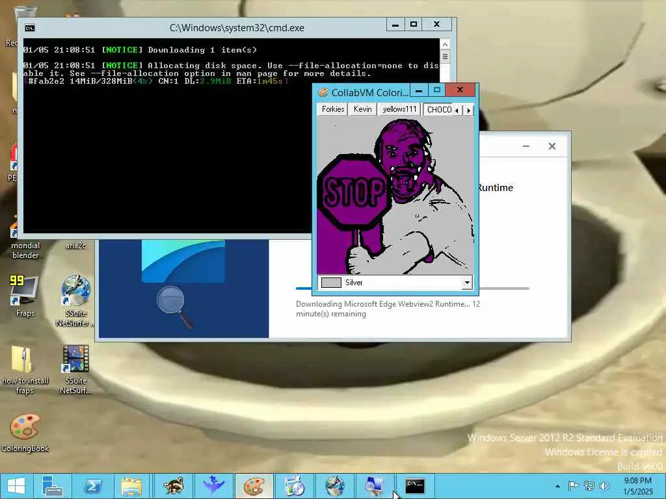Open the ColoringBook palette desktop icon
Viewport: 666px width, 499px height.
pyautogui.click(x=25, y=433)
